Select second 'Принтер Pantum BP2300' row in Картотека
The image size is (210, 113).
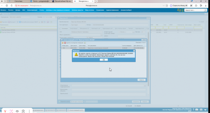point(28,33)
